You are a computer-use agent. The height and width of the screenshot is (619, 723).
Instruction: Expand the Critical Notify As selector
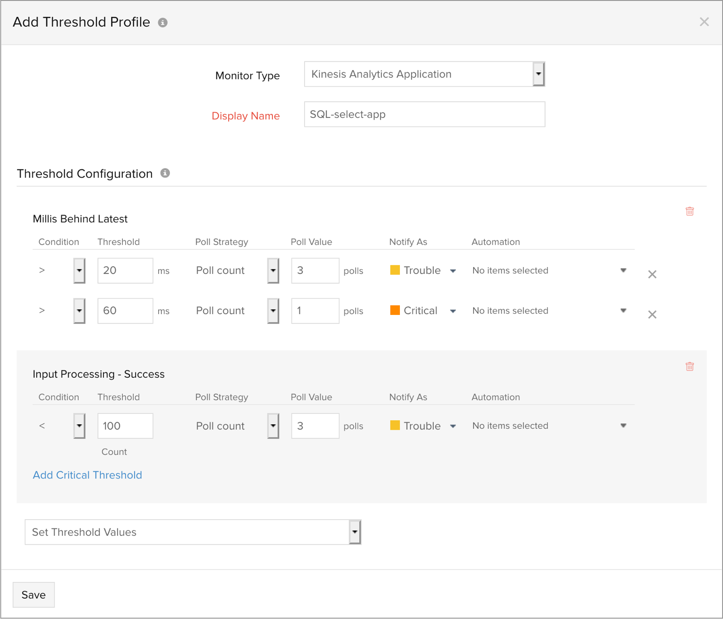tap(453, 311)
